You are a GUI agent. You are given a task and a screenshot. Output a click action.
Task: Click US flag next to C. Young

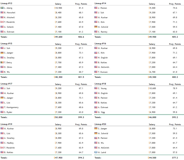pyautogui.click(x=96, y=88)
